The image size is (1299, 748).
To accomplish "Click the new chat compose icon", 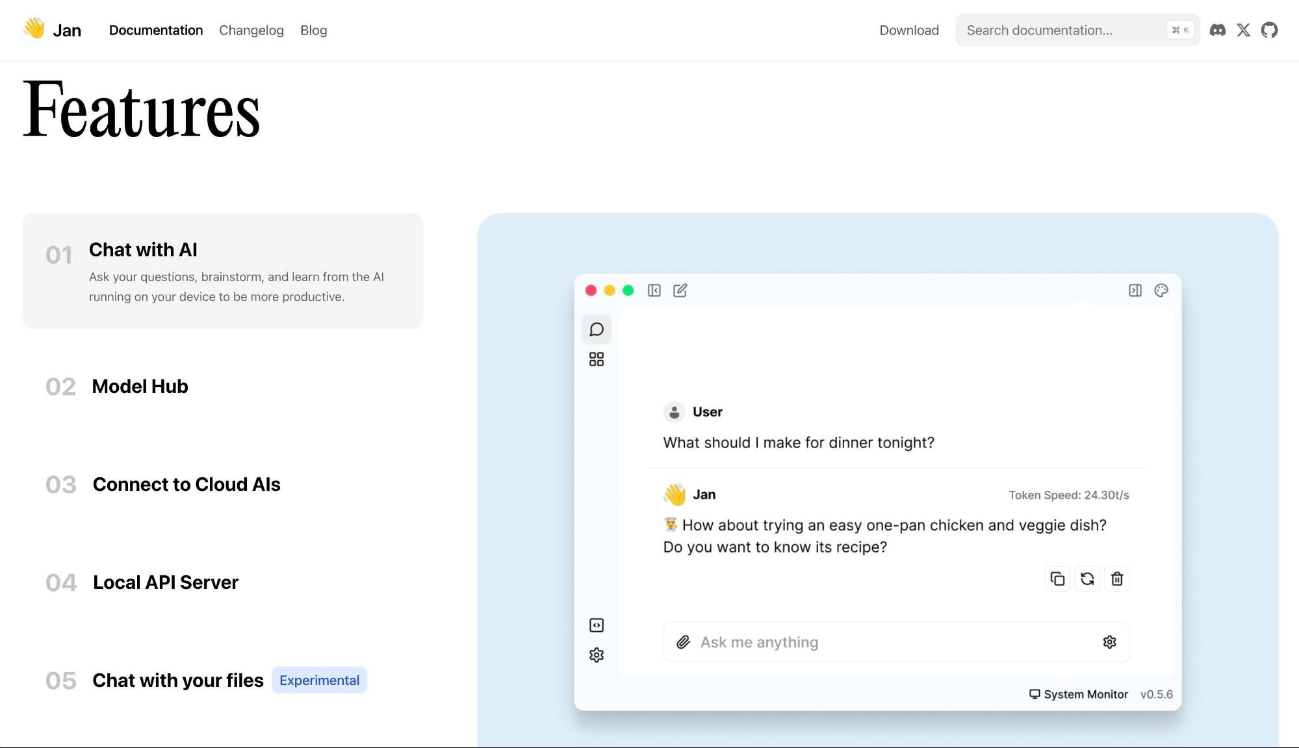I will [680, 290].
